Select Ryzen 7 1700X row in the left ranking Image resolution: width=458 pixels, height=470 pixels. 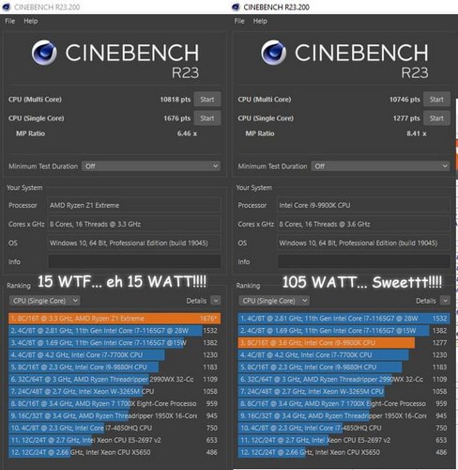(x=114, y=403)
